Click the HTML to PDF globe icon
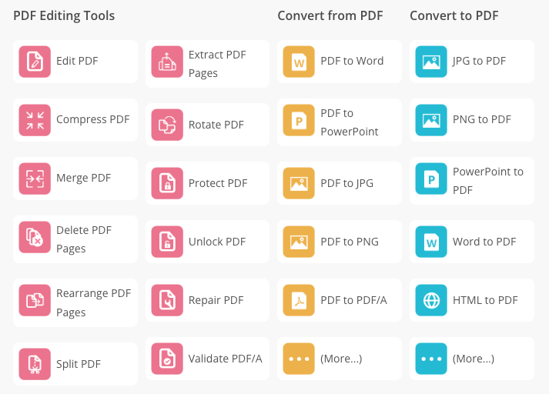Image resolution: width=549 pixels, height=394 pixels. tap(431, 300)
